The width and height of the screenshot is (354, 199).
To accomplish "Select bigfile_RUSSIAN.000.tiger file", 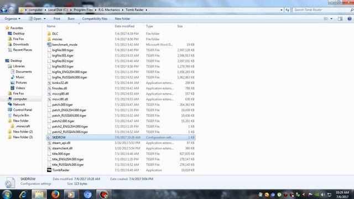I will pos(70,77).
